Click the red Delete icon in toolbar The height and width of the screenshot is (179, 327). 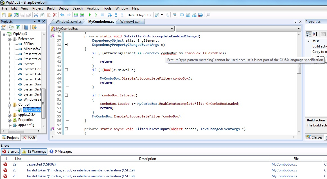[55, 15]
